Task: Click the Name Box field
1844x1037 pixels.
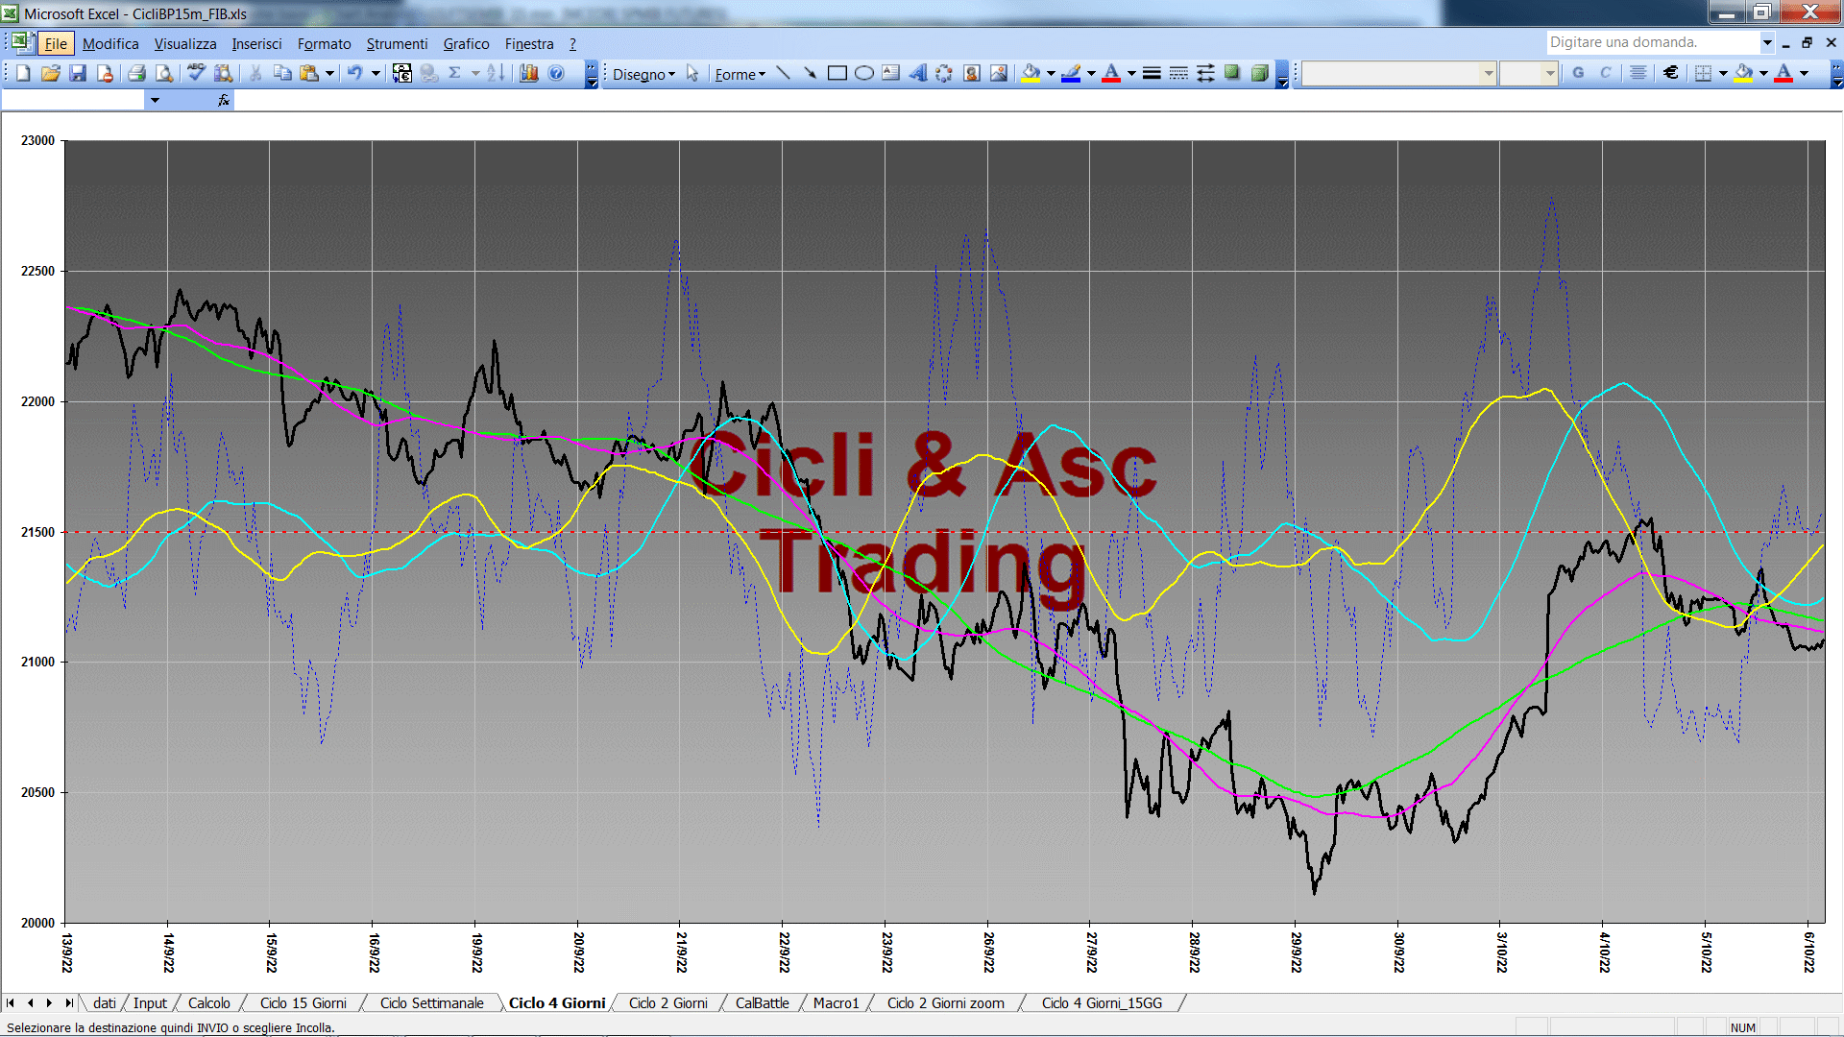Action: tap(74, 100)
